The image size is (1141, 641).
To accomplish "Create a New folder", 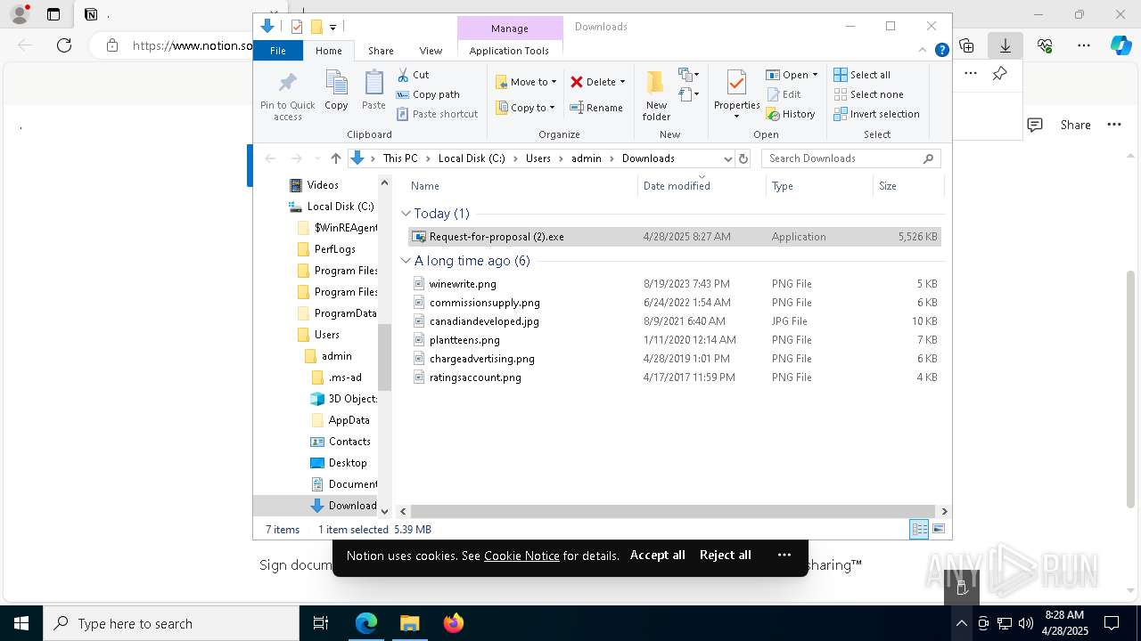I will point(656,95).
